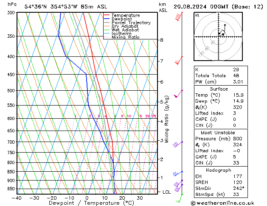This screenshot has height=206, width=267.
Task: Click the '950' pressure level label
Action: coord(12,189)
